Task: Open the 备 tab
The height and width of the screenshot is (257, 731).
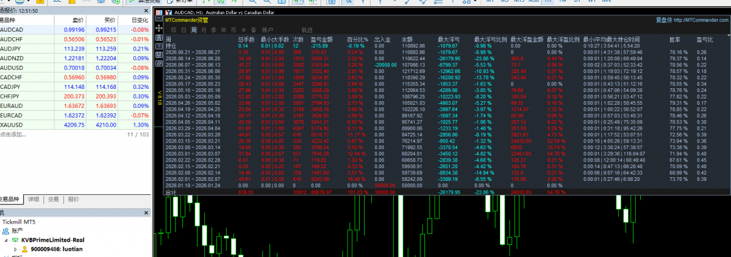Action: (254, 30)
